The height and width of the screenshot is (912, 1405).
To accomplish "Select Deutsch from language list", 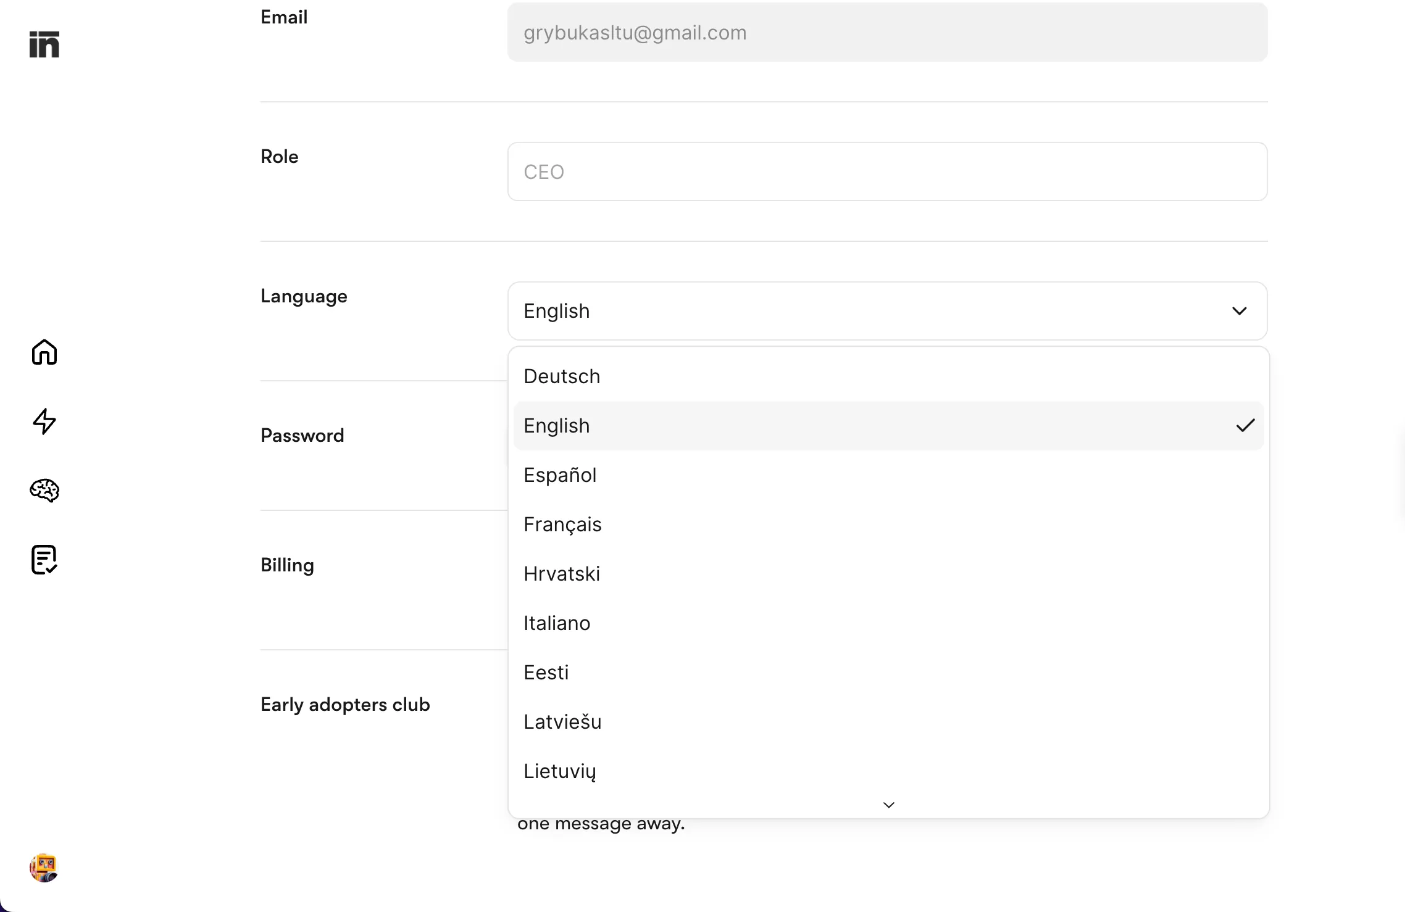I will 562,376.
